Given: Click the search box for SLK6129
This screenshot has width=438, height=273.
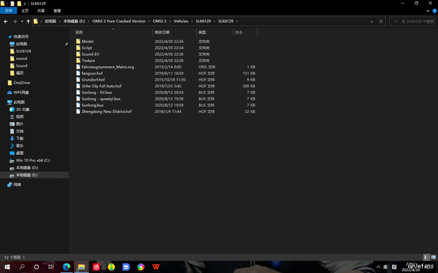Looking at the screenshot, I should [414, 21].
